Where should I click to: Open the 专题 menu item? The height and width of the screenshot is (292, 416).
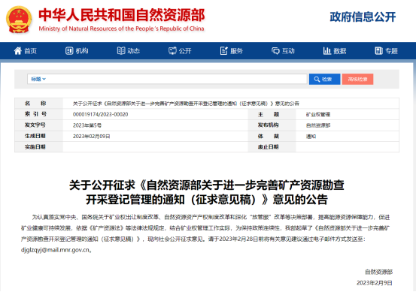tap(391, 51)
